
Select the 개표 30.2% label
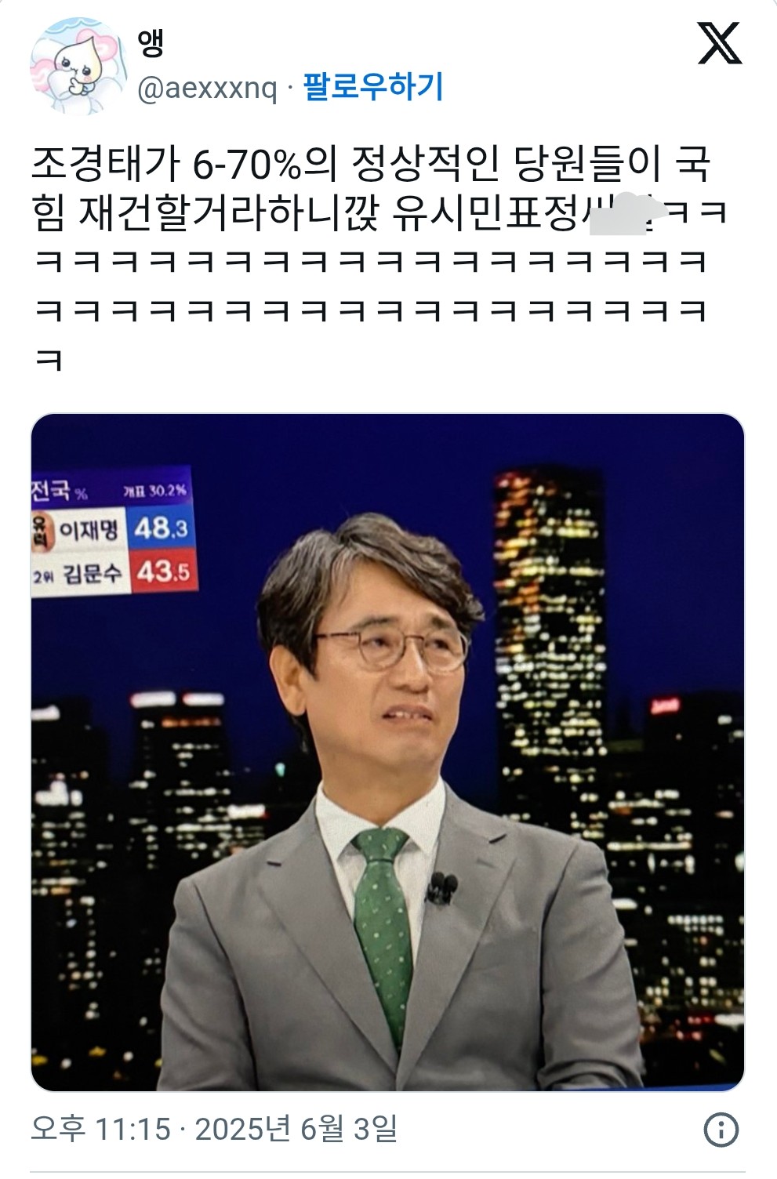point(154,491)
